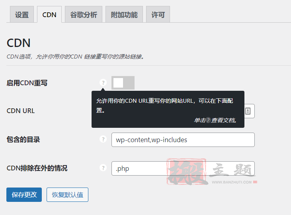Click the ? icon inside the tooltip
291x215 pixels.
point(208,120)
